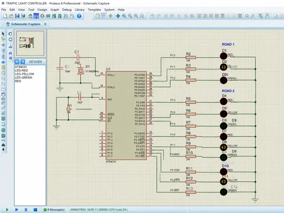Click the green plus origin icon

coord(110,16)
